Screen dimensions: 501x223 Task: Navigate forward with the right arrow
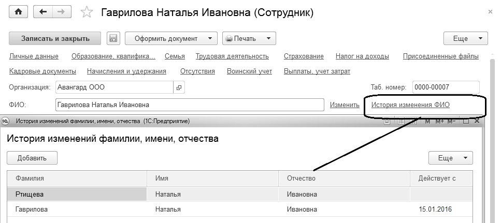[x=62, y=12]
